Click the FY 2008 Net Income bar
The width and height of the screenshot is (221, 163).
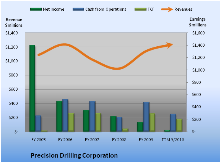(113, 124)
